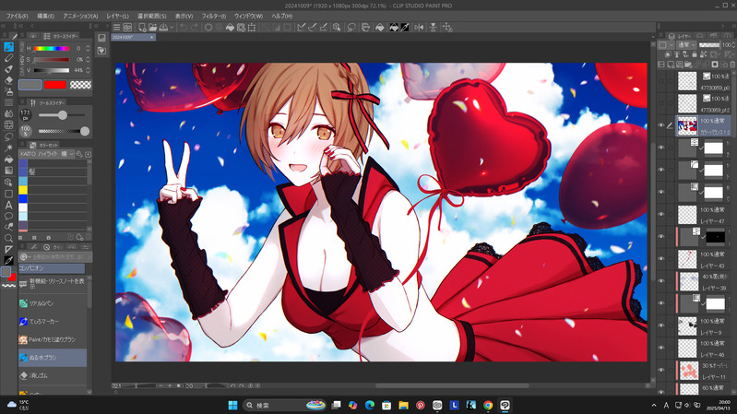Open Windows taskbar search box
This screenshot has height=414, width=737.
(x=284, y=405)
